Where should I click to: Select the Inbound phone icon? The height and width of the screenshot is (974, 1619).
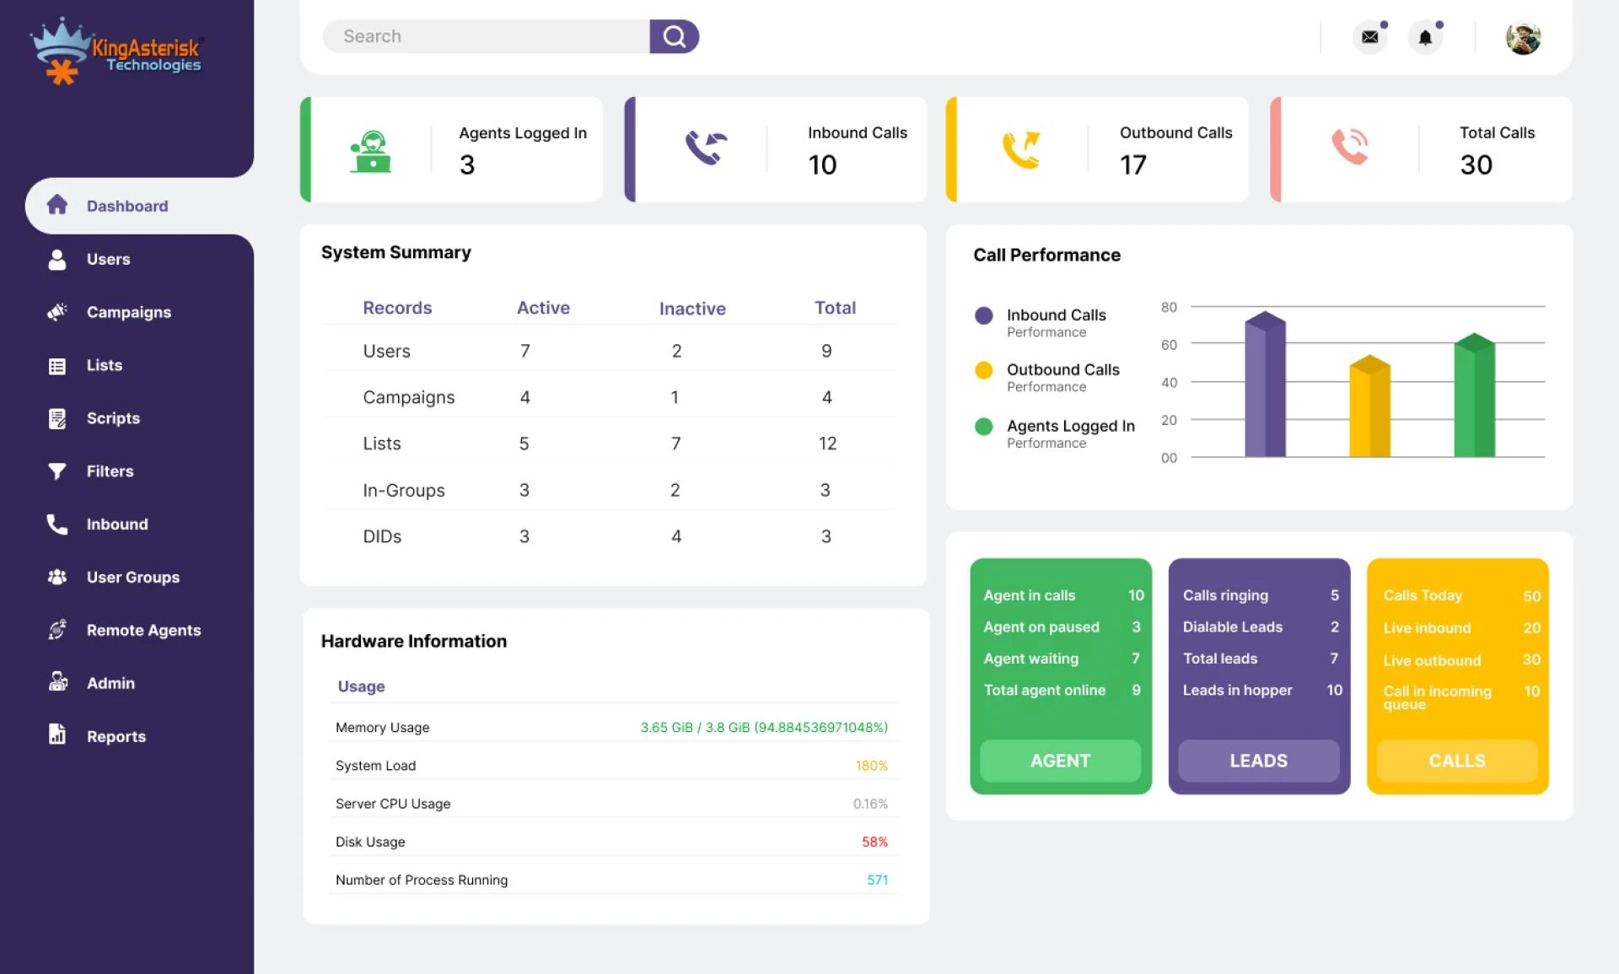point(56,524)
